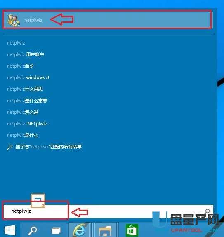Select the plain netplwiz suggestion
This screenshot has width=224, height=237.
(16, 43)
